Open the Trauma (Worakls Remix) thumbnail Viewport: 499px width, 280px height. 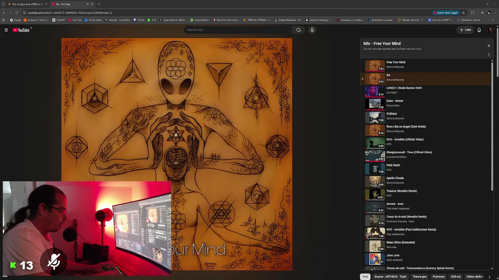(375, 194)
